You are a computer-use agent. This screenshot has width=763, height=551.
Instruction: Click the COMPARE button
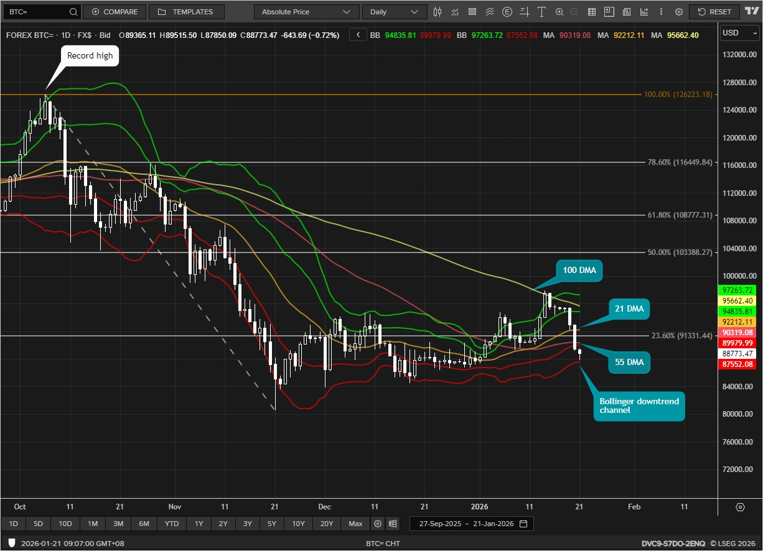115,12
